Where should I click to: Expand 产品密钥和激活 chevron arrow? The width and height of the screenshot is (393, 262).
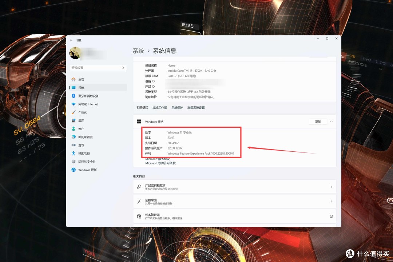(x=332, y=187)
